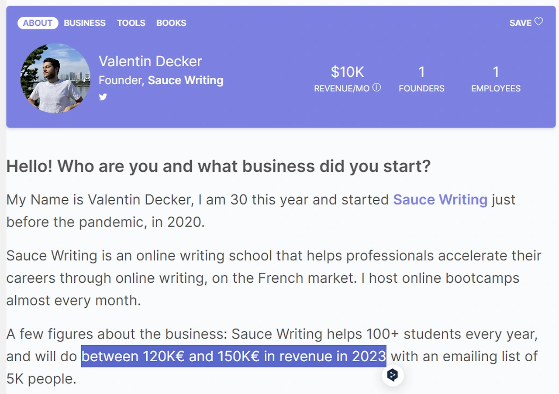Image resolution: width=559 pixels, height=394 pixels.
Task: Select the ABOUT tab
Action: point(38,23)
